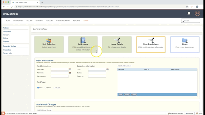
Task: Click No Portfolio Selected in footer
Action: [175, 114]
